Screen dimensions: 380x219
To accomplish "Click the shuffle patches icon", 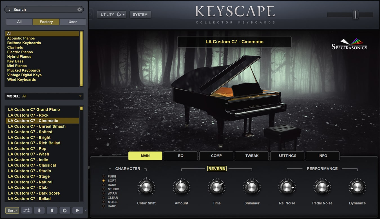I will point(26,210).
